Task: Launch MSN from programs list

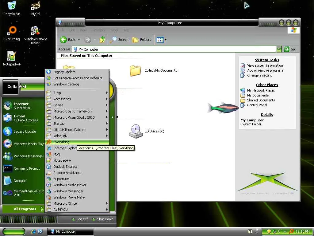Action: (77, 154)
